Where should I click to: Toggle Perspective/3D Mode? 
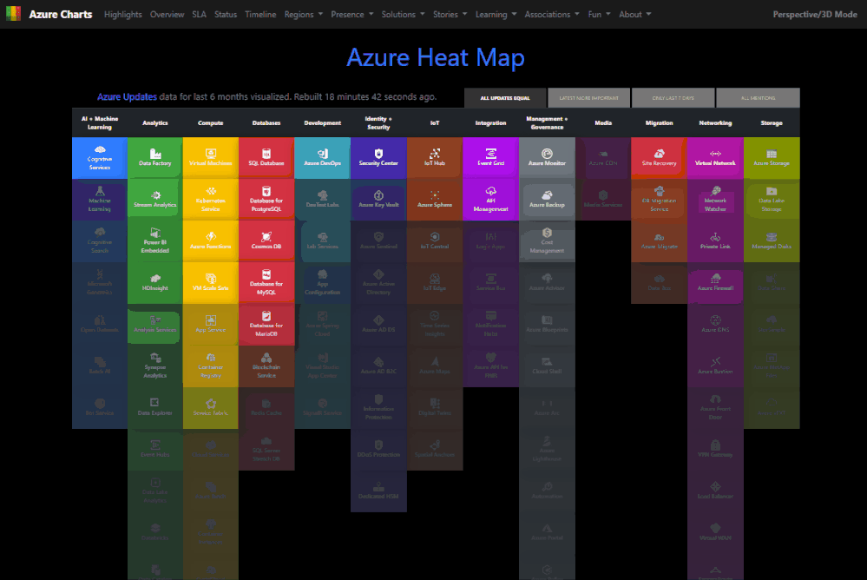coord(814,15)
